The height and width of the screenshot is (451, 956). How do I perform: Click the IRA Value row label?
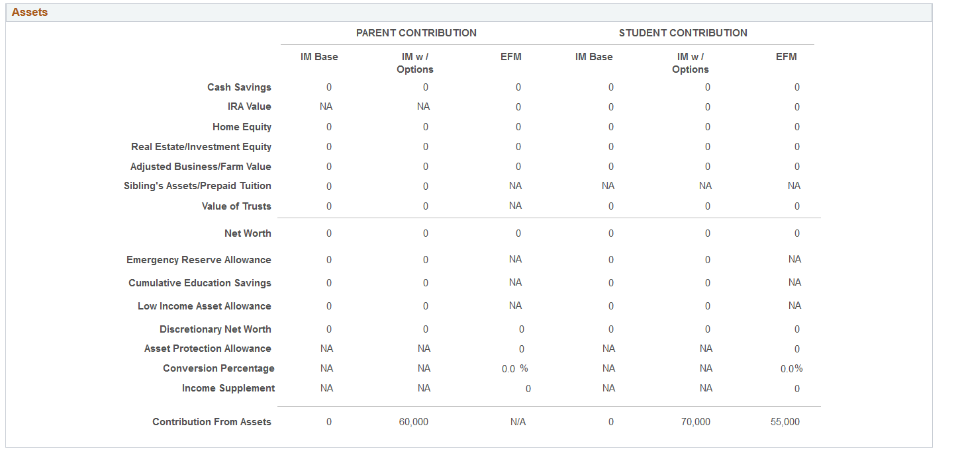tap(249, 106)
